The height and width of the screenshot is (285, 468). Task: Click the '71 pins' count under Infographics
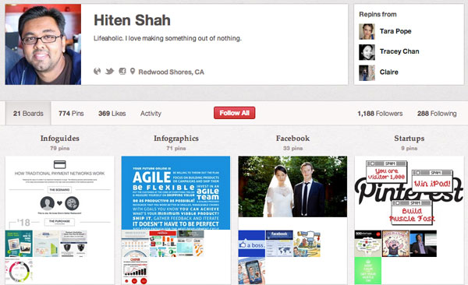176,148
